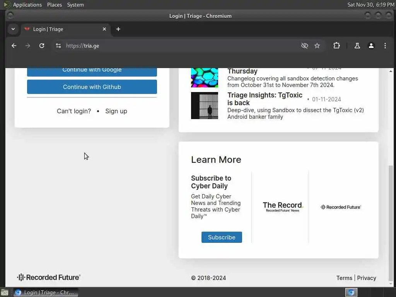The width and height of the screenshot is (396, 297).
Task: Open The Record logo link
Action: pos(283,207)
